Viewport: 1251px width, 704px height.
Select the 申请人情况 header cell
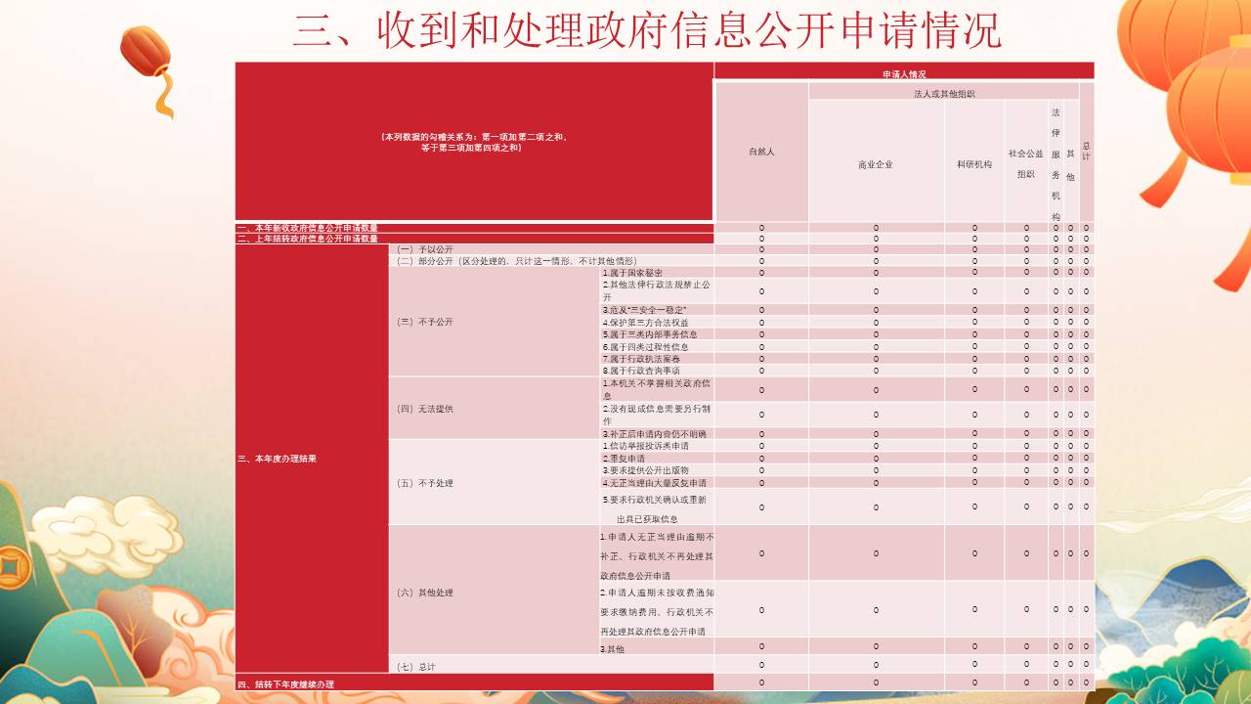903,72
